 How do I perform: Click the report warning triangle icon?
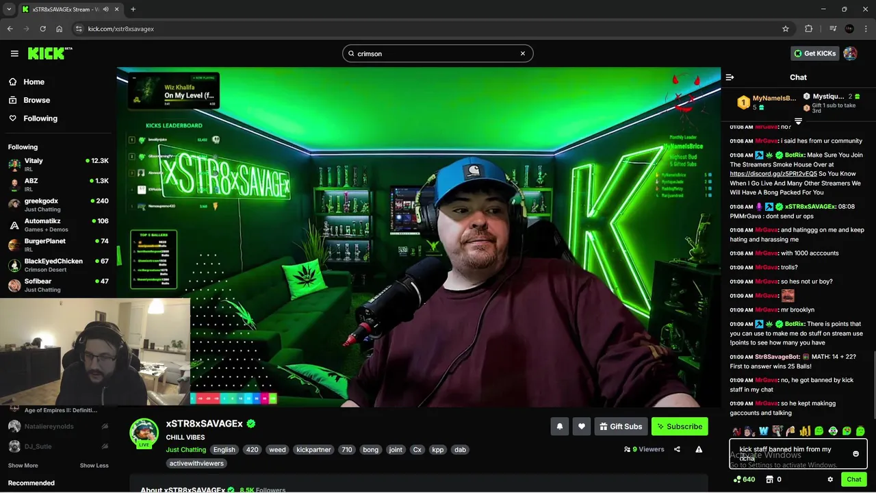699,449
